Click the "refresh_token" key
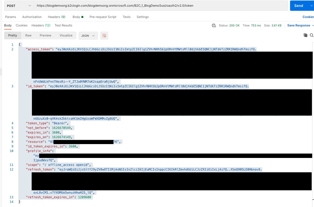The image size is (314, 207). (x=40, y=170)
